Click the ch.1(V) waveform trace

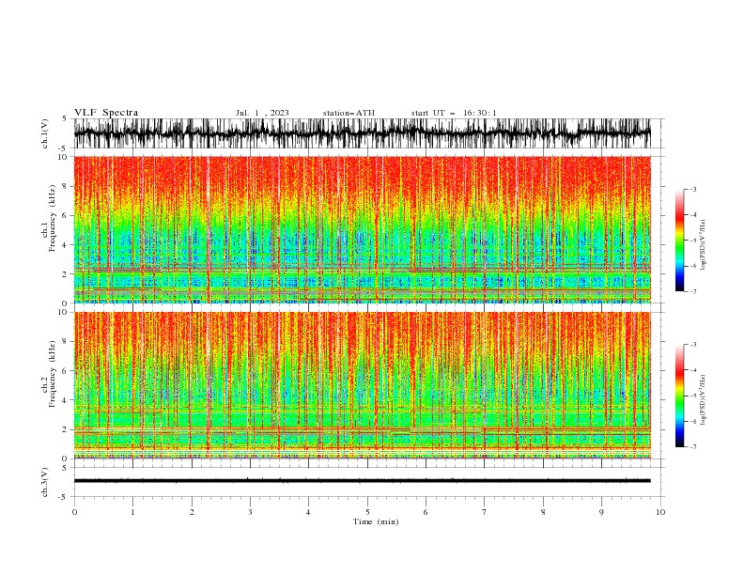(x=362, y=133)
